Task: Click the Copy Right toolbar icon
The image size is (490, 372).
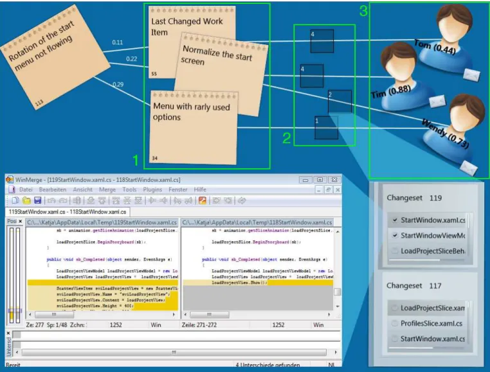Action: click(152, 200)
